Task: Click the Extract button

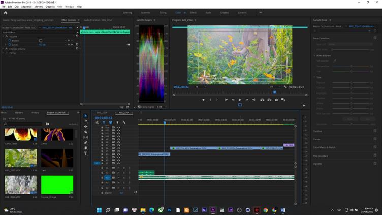Action: (x=269, y=100)
